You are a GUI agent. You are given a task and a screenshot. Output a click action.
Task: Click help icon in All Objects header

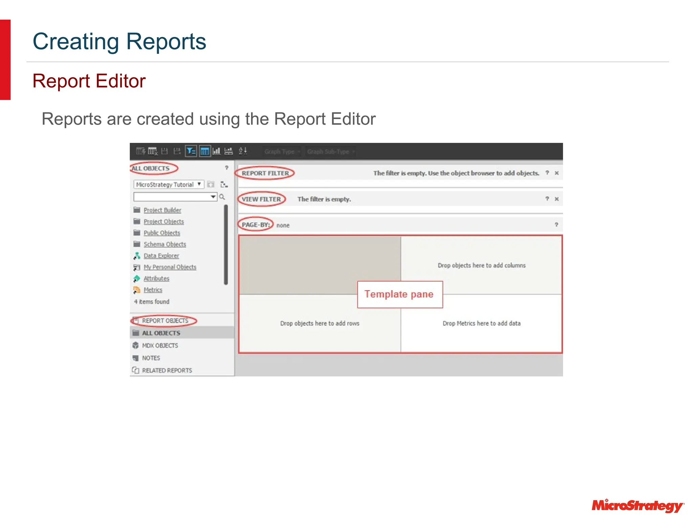227,168
